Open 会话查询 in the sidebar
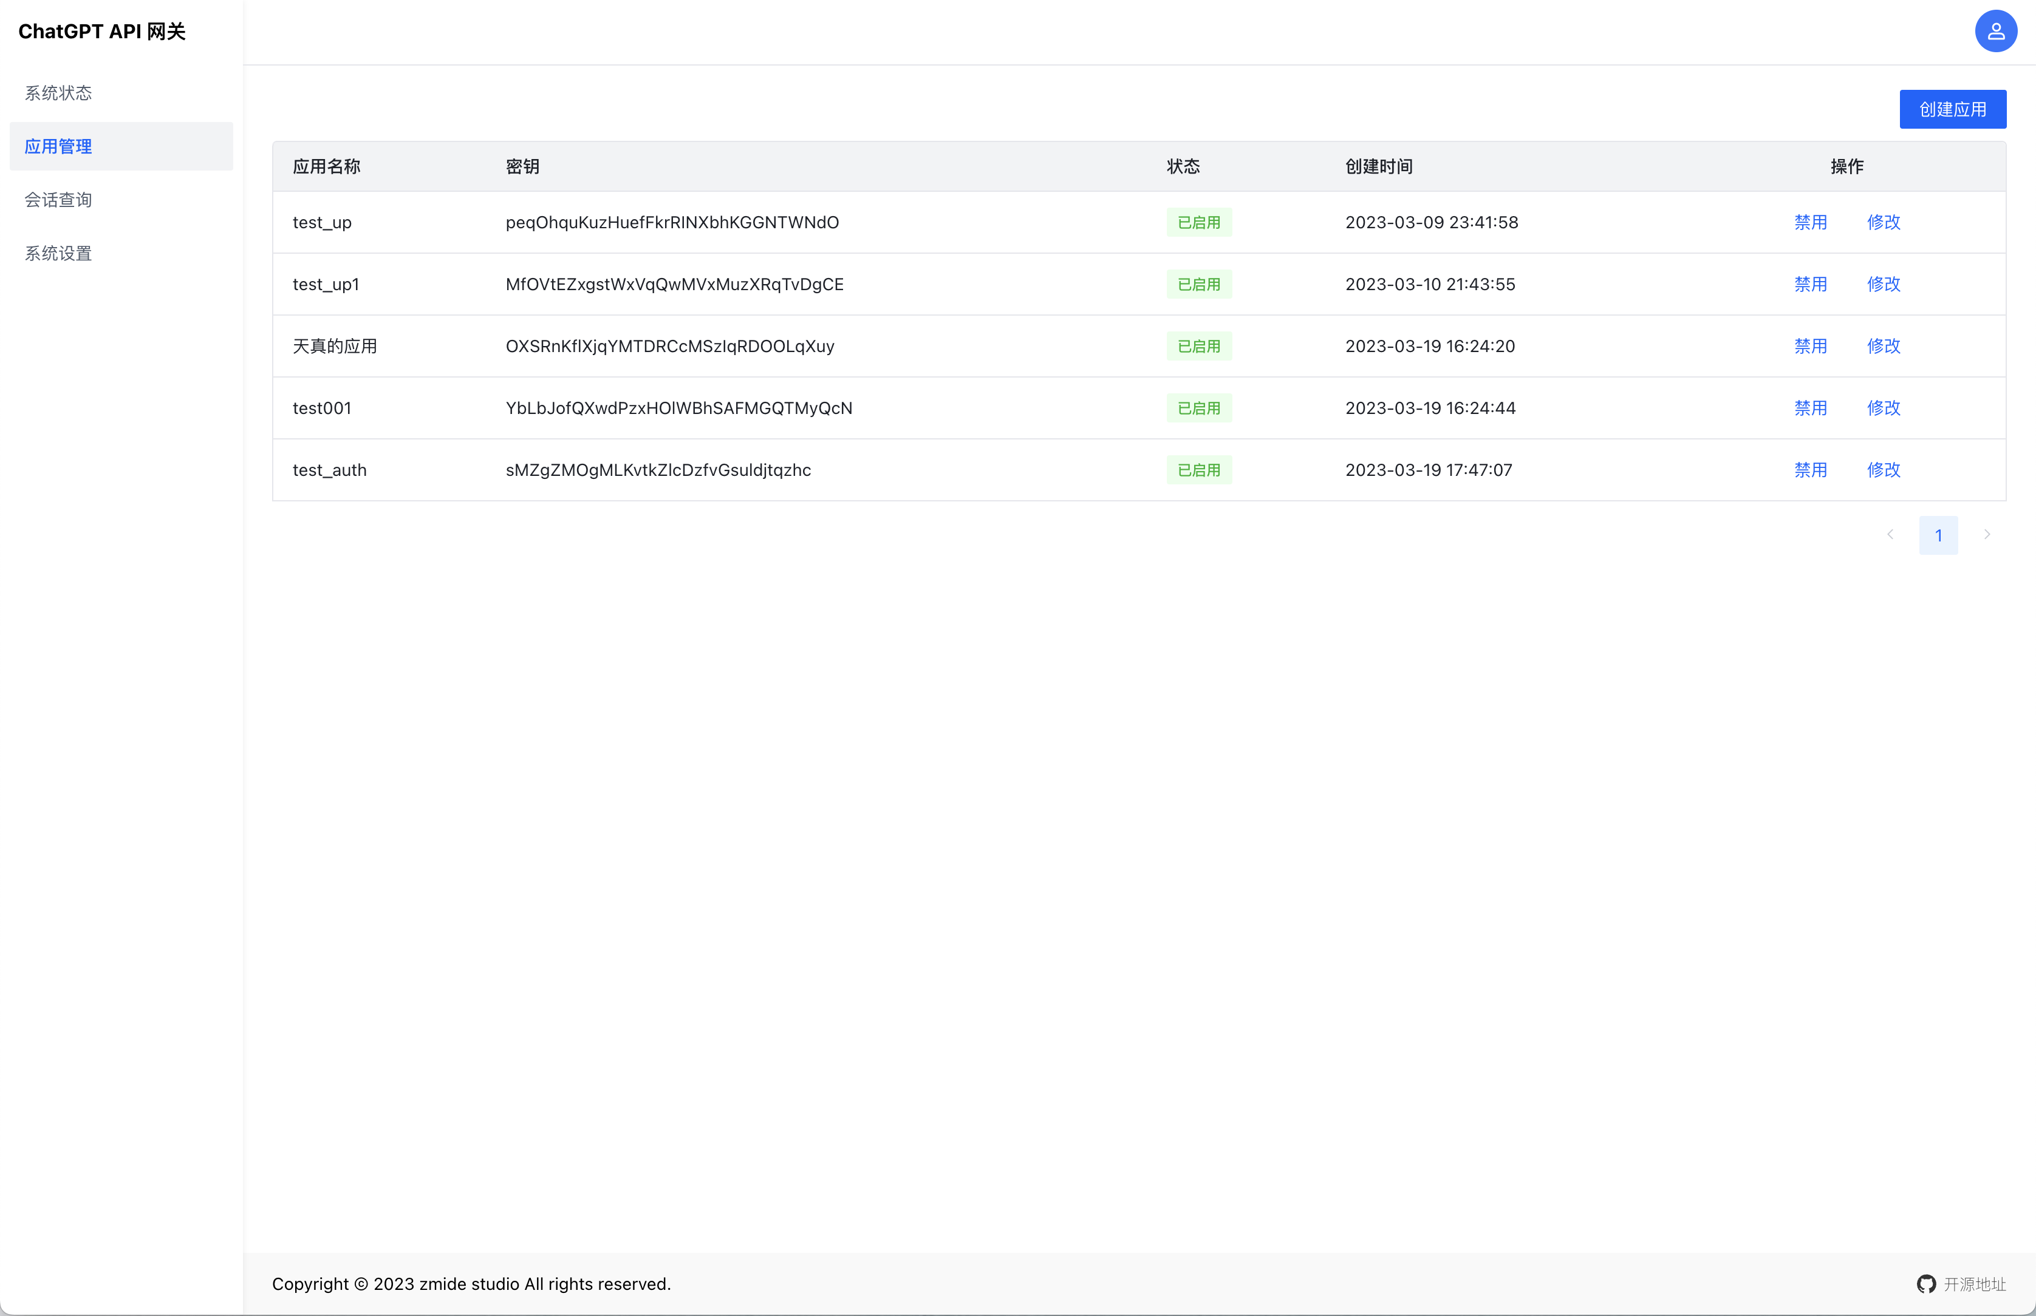 58,200
